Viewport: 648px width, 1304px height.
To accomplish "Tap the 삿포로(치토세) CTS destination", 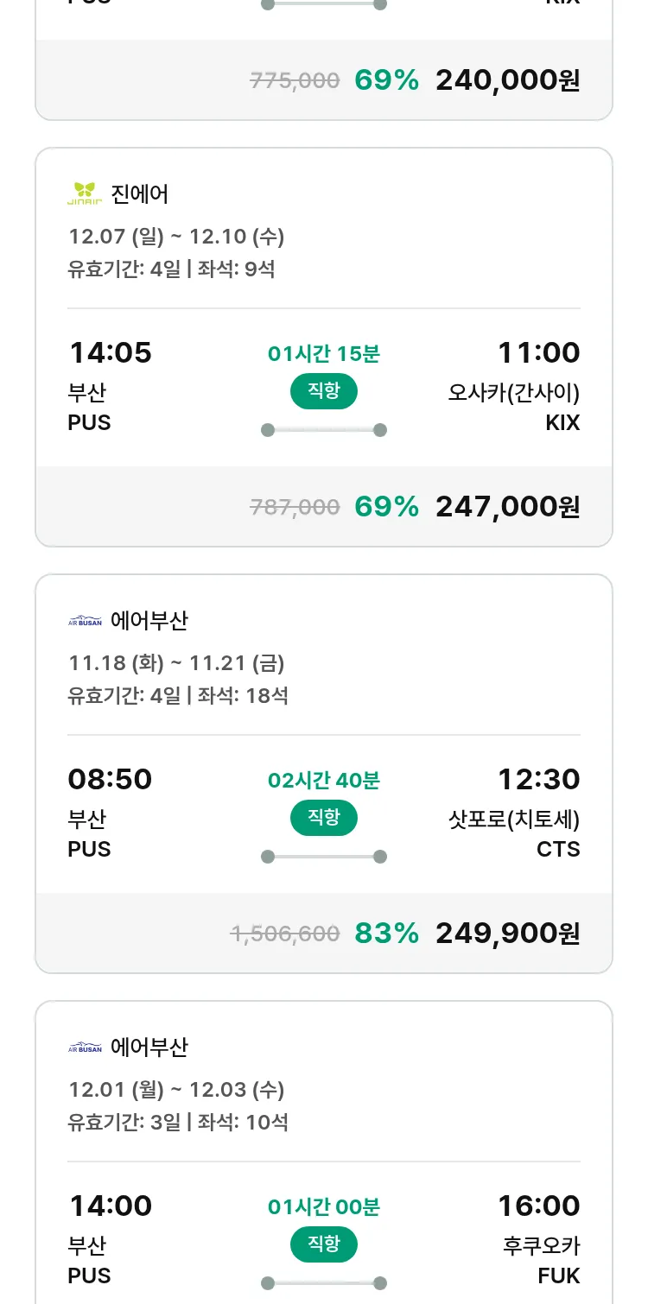I will pyautogui.click(x=513, y=820).
